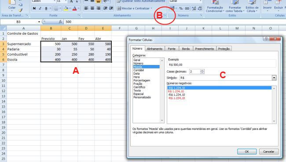The height and width of the screenshot is (162, 286).
Task: Align text right in ribbon
Action: click(98, 8)
